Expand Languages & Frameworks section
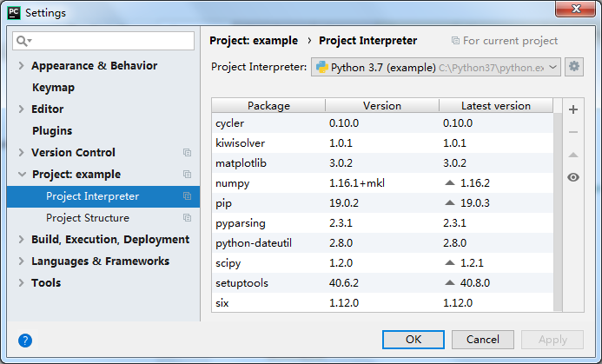 tap(21, 261)
